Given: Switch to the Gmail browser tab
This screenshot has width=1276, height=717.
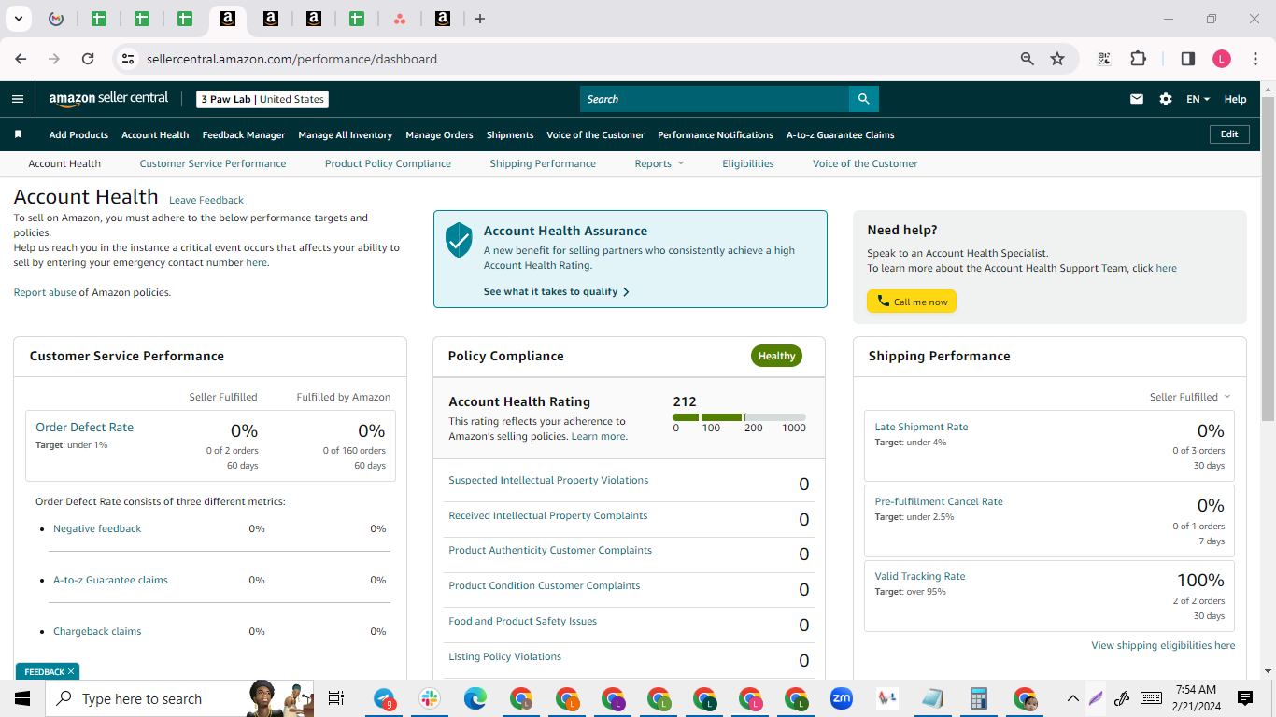Looking at the screenshot, I should point(56,19).
